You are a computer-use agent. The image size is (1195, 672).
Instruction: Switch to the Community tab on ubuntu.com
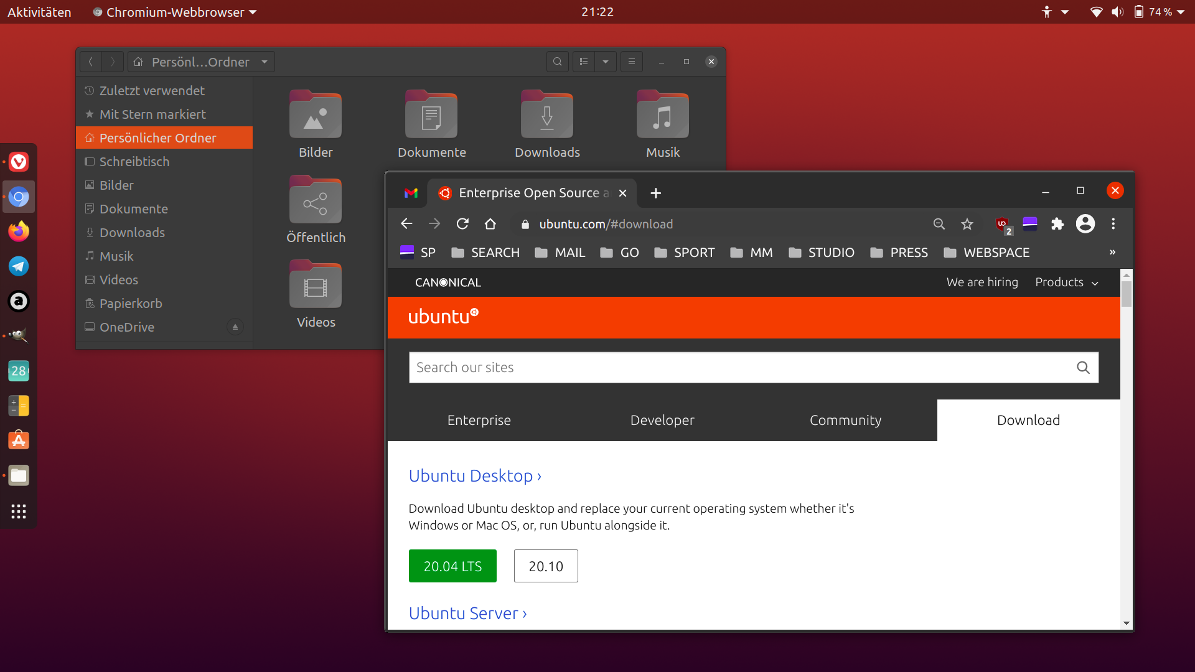[x=845, y=420]
